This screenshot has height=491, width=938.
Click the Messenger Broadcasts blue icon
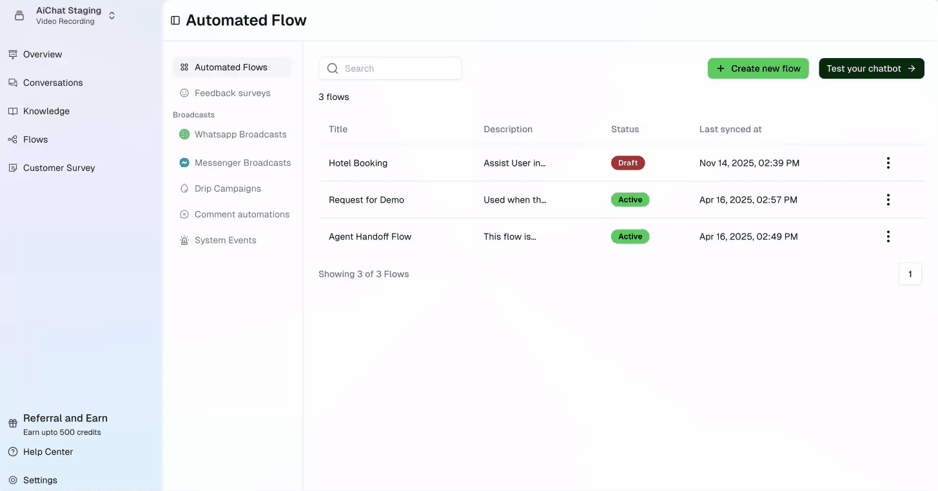click(x=184, y=163)
